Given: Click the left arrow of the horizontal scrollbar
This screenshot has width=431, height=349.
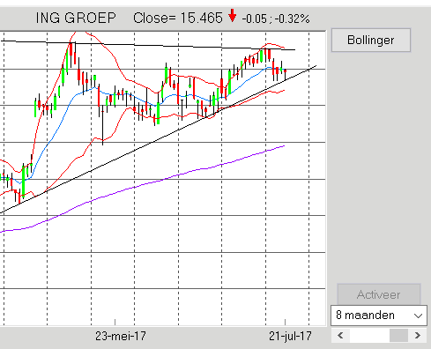Looking at the screenshot, I should pos(340,335).
